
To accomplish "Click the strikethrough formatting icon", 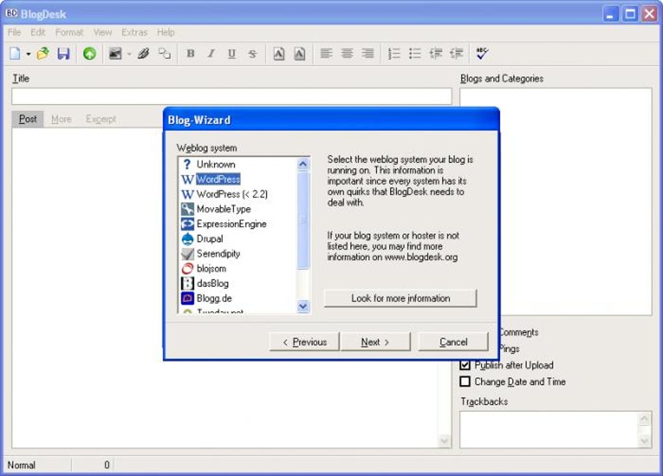I will [252, 54].
